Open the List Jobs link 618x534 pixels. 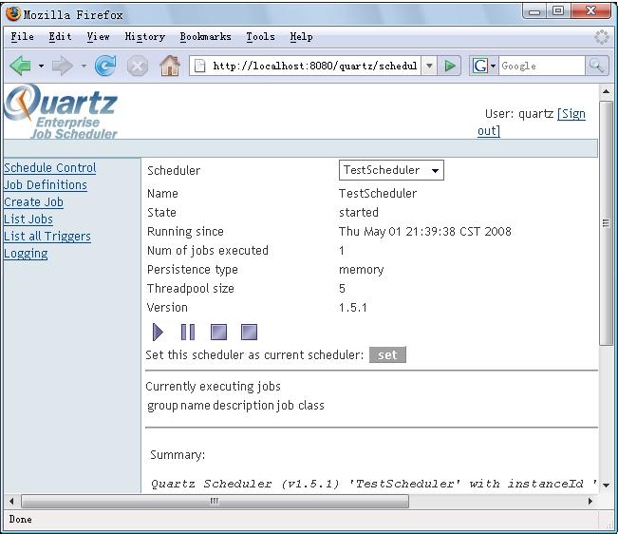point(28,219)
